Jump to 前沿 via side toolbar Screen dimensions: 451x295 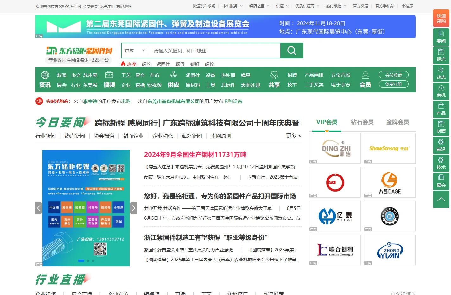pos(441,145)
